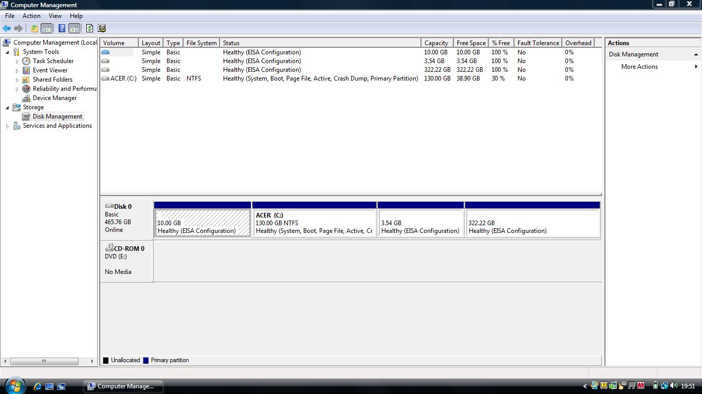The width and height of the screenshot is (702, 394).
Task: Click the red M McAfee tray icon
Action: [x=641, y=386]
